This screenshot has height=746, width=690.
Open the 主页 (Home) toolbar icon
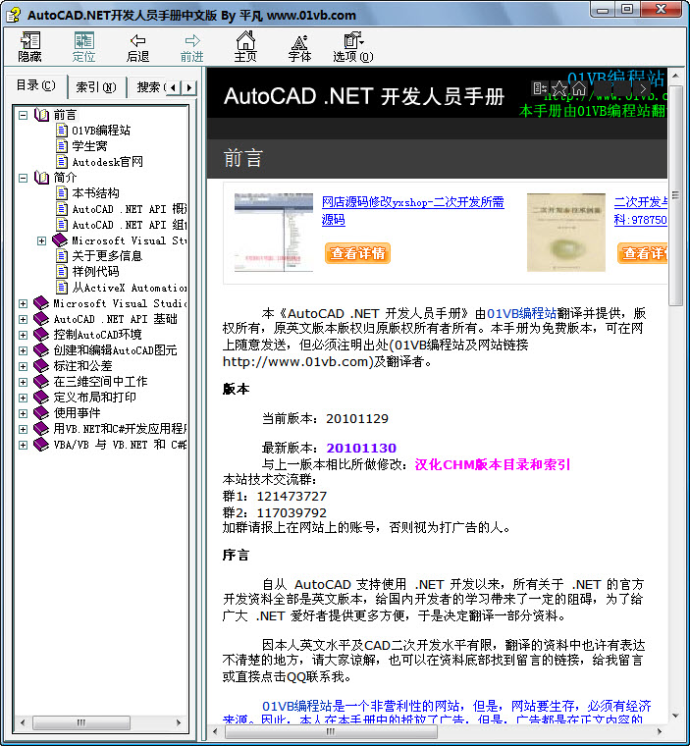245,46
